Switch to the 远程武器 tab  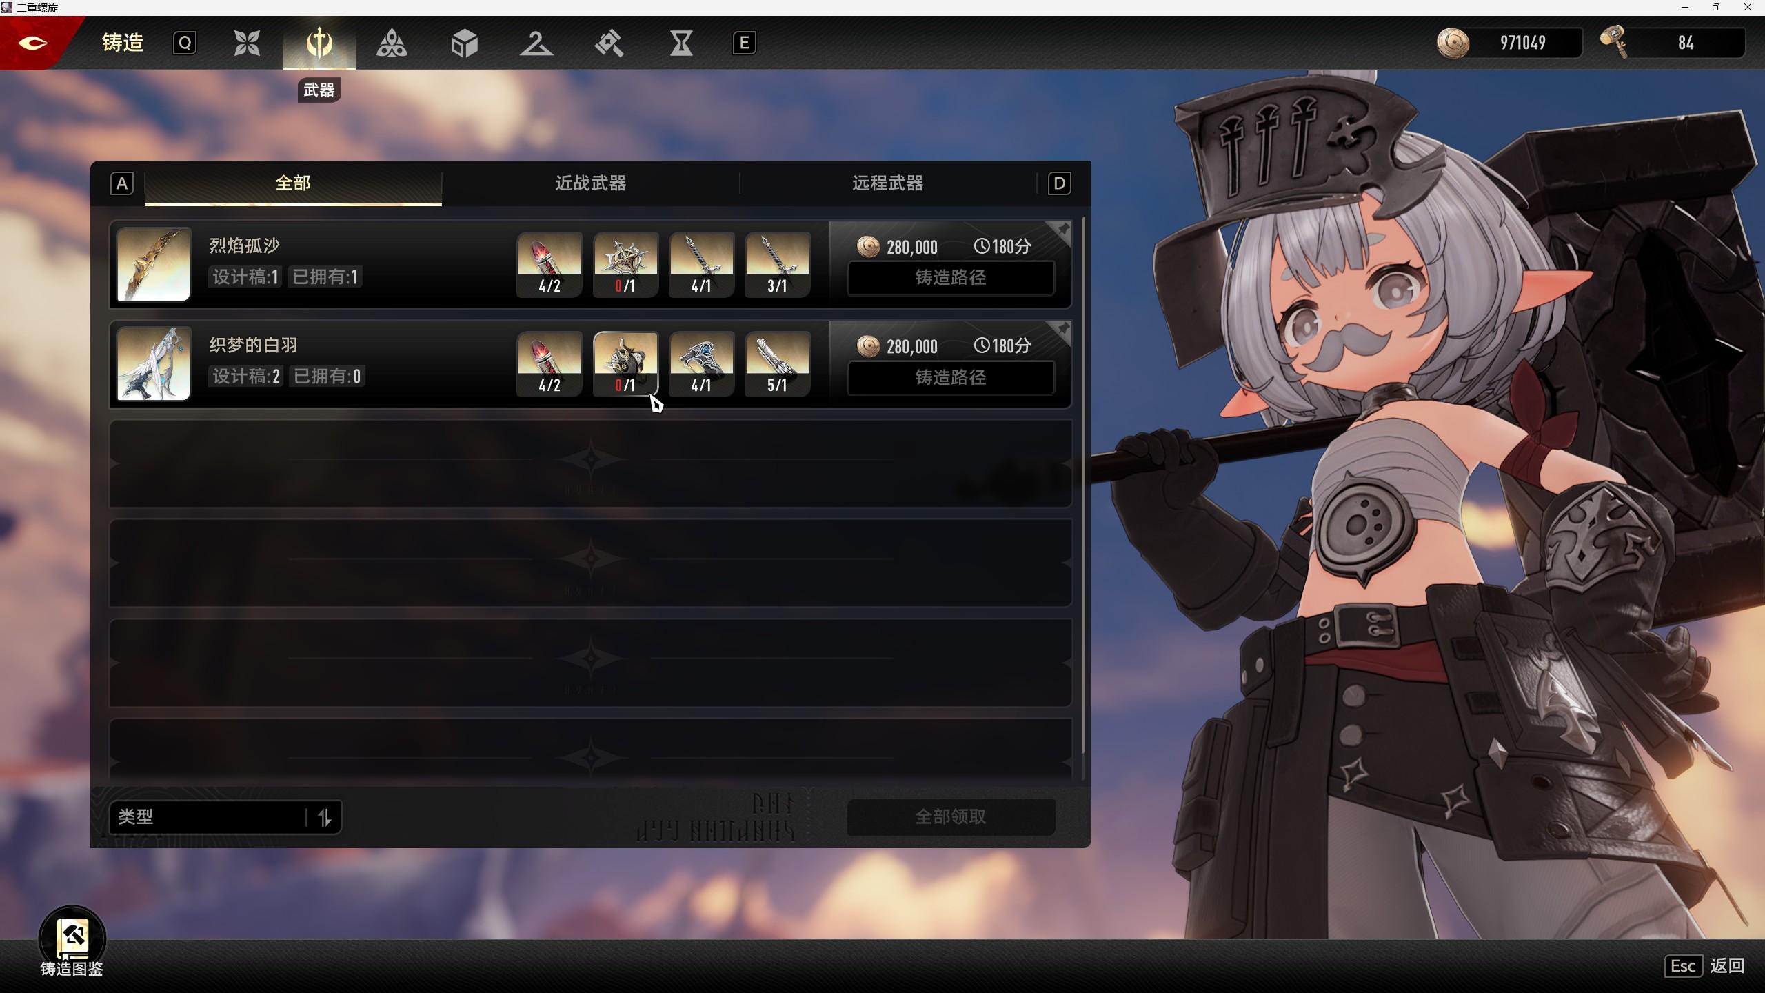coord(887,183)
